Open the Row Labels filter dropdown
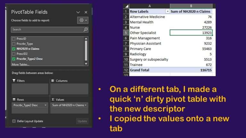 [167, 11]
